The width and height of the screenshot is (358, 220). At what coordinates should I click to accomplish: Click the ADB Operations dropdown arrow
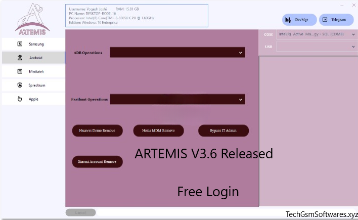240,53
